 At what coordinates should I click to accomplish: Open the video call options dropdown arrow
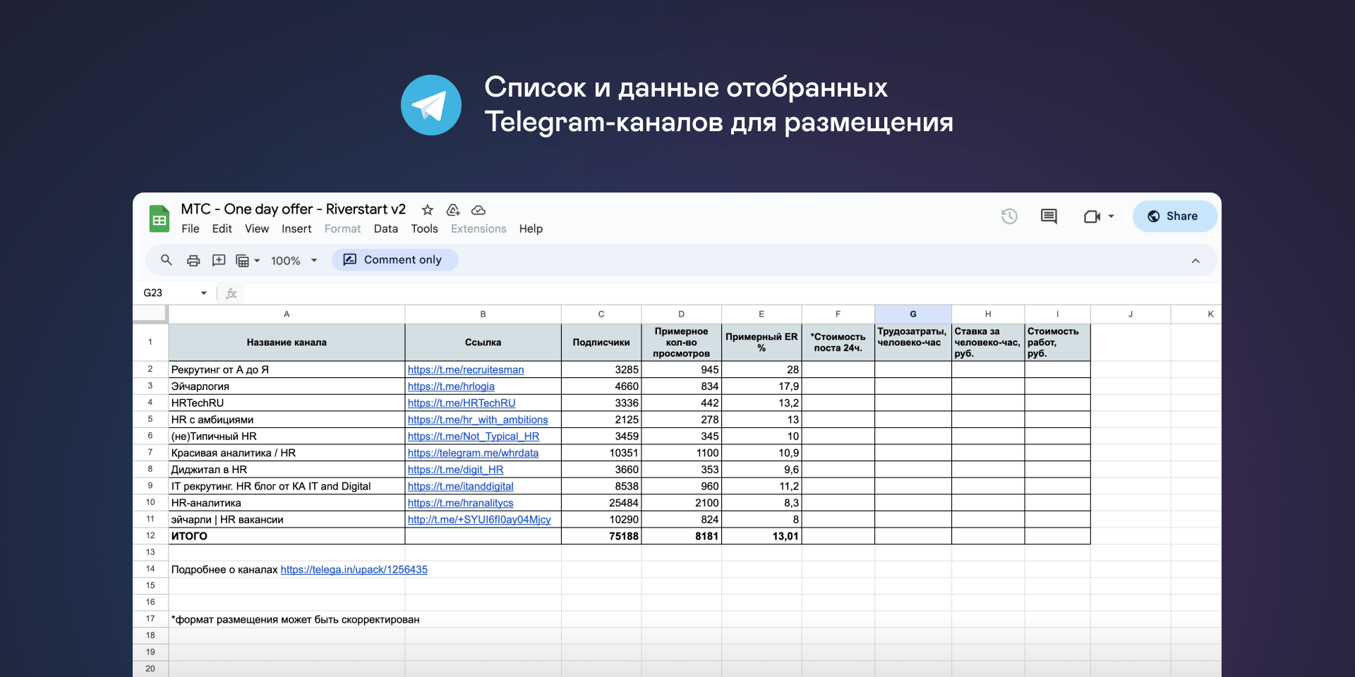click(1112, 216)
